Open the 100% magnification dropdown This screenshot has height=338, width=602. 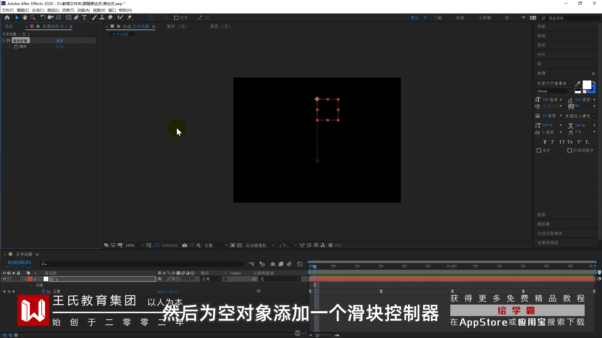pyautogui.click(x=134, y=245)
